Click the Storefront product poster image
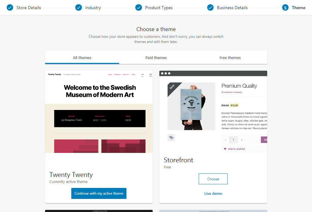The height and width of the screenshot is (212, 312). click(x=191, y=106)
